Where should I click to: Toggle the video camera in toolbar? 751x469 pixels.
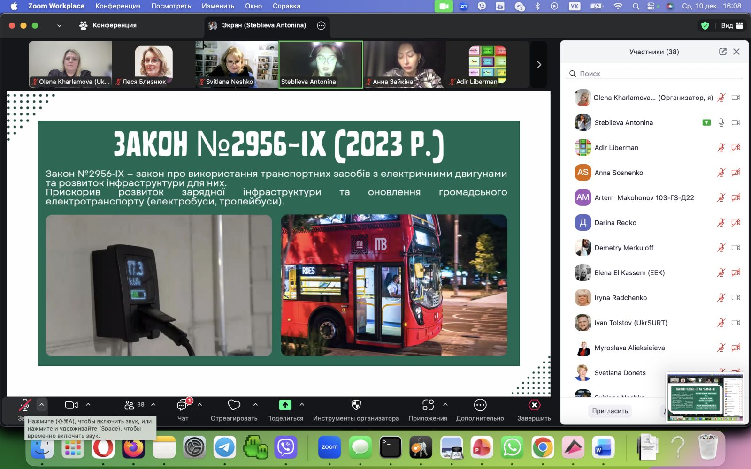click(71, 405)
